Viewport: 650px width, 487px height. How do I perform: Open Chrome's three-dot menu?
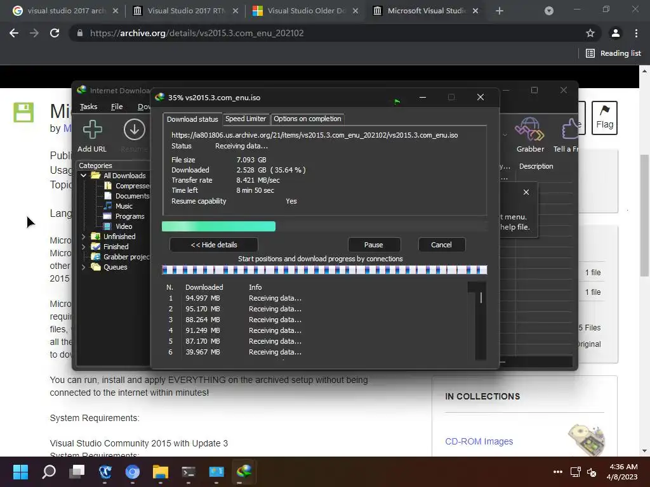click(x=636, y=33)
